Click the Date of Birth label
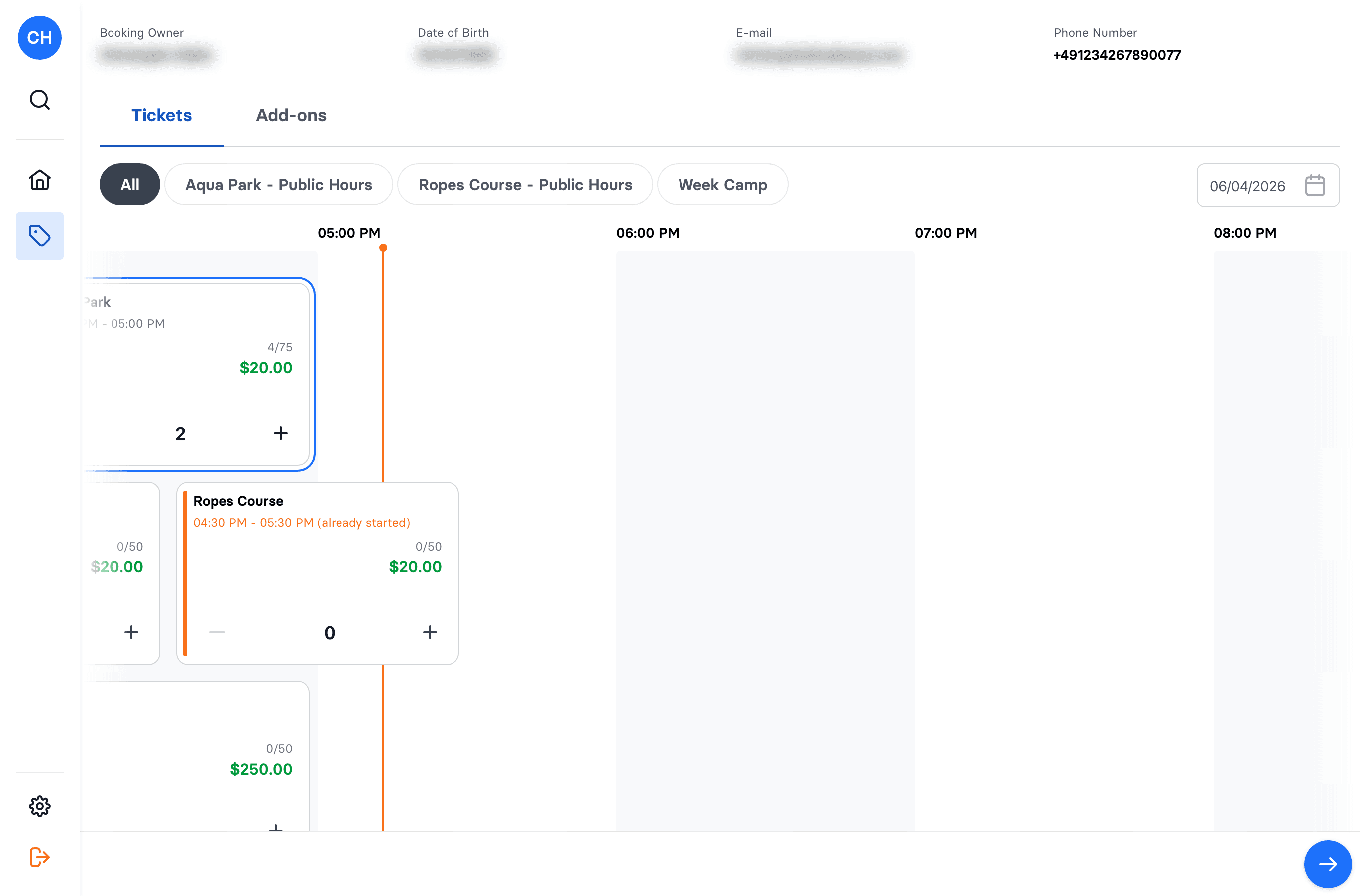The image size is (1360, 896). coord(453,33)
